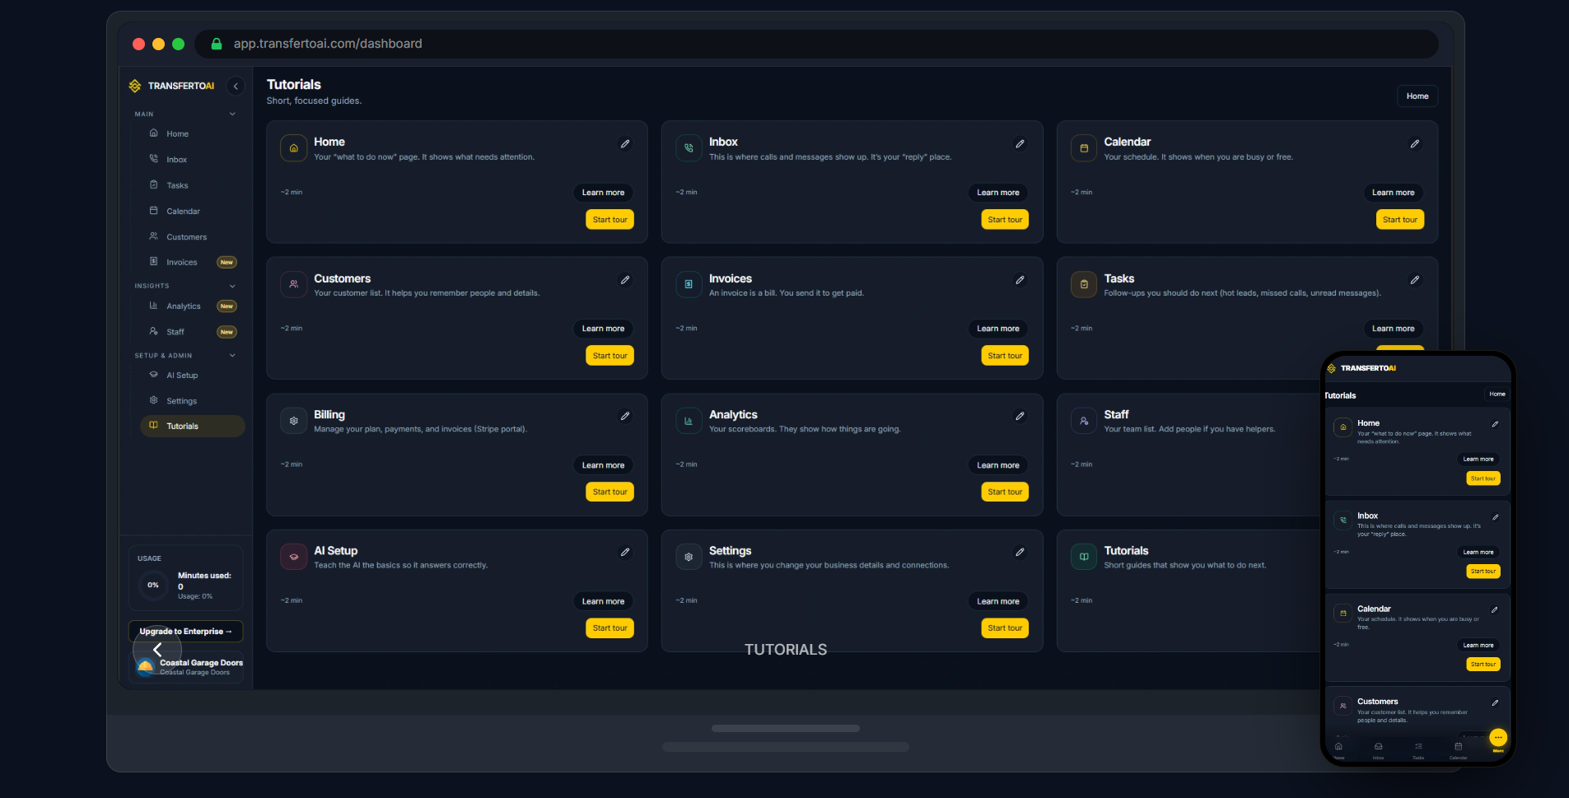Click the TransferToAI logo
Viewport: 1569px width, 798px height.
click(134, 86)
